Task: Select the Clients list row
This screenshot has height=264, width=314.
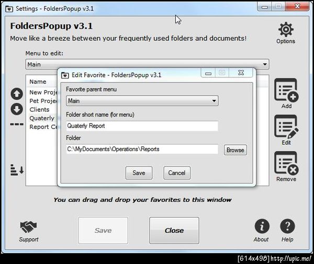Action: 43,110
